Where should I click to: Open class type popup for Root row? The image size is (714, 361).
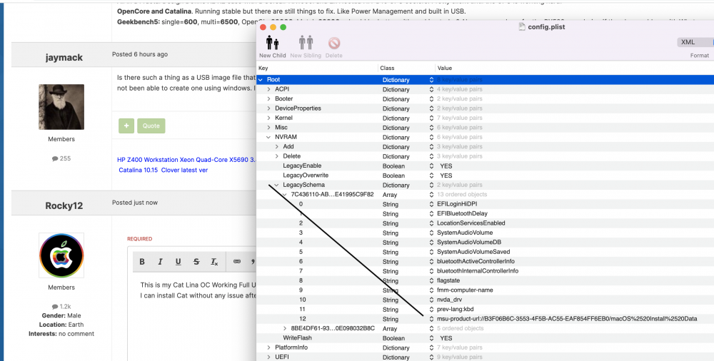point(431,80)
